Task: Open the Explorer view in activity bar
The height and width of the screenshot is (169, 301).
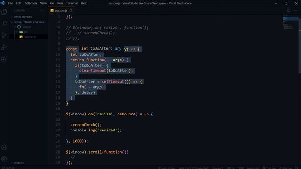Action: [x=4, y=12]
